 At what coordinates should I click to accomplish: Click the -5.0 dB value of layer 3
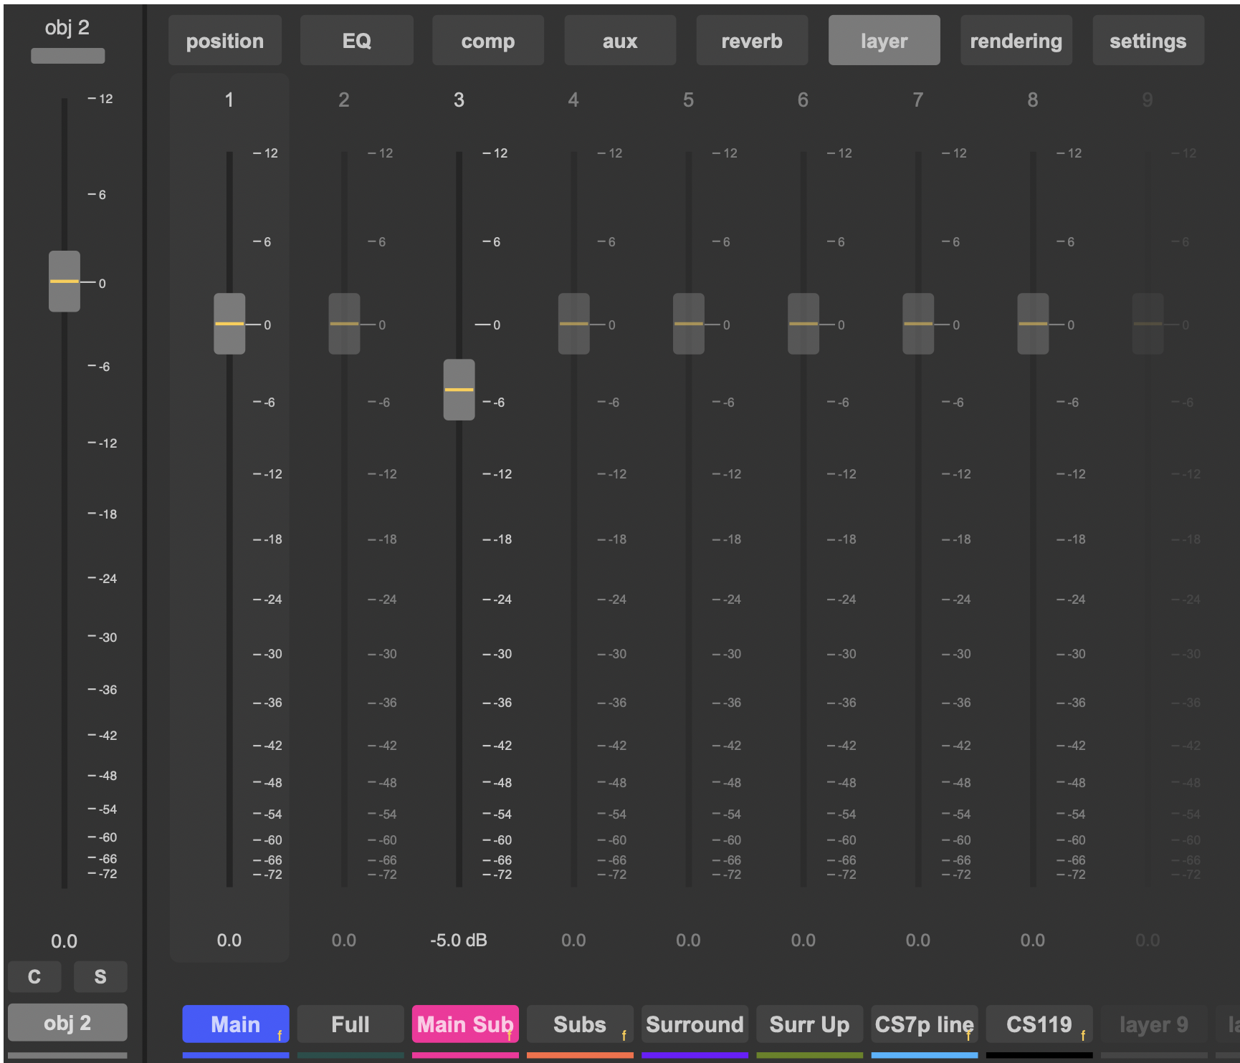(x=459, y=941)
